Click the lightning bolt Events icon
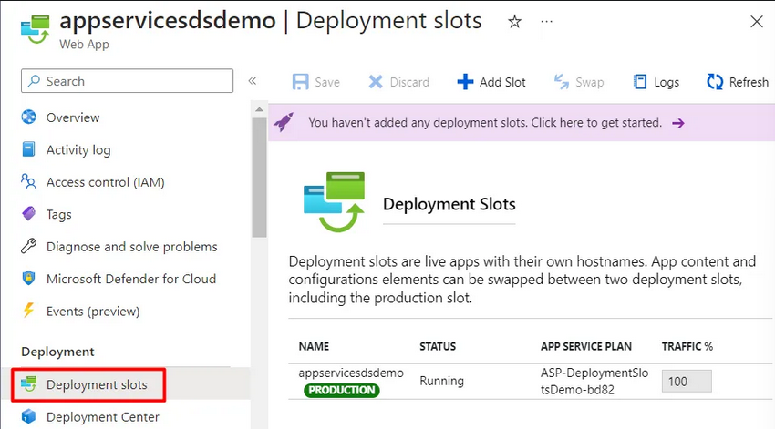Viewport: 775px width, 429px height. [x=28, y=311]
